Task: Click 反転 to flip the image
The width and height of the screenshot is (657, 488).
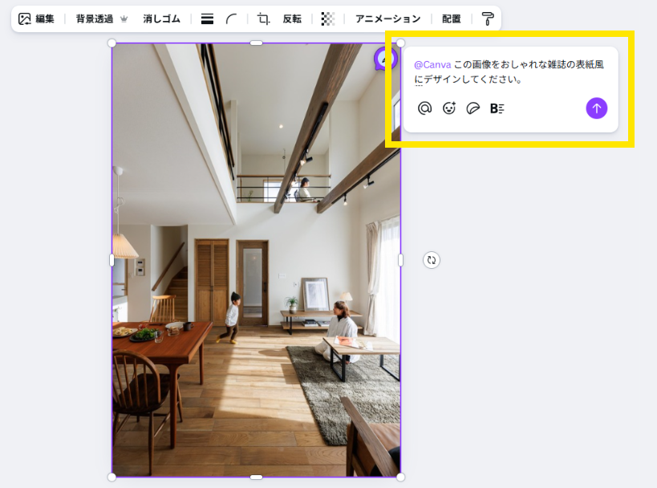Action: click(292, 18)
